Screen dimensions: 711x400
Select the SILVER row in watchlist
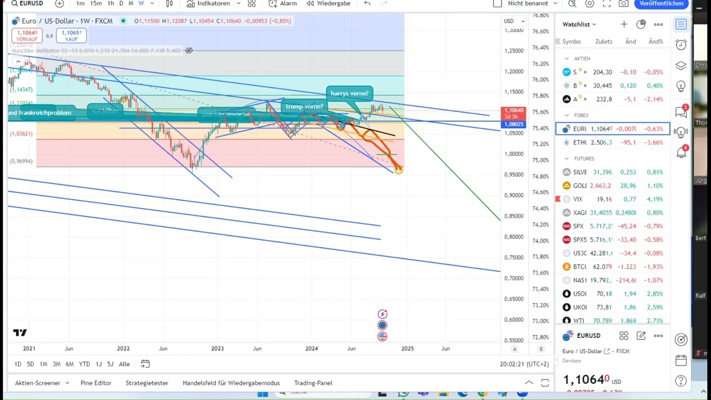coord(613,172)
